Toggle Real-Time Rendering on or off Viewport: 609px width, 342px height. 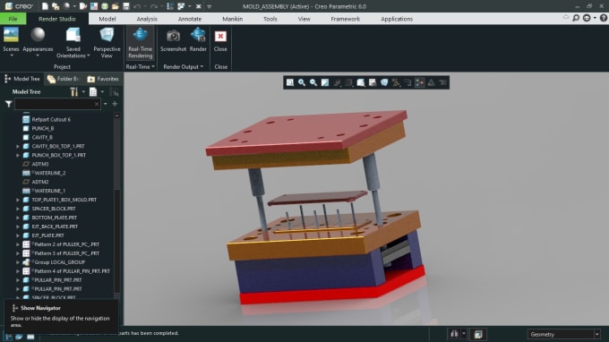coord(141,43)
